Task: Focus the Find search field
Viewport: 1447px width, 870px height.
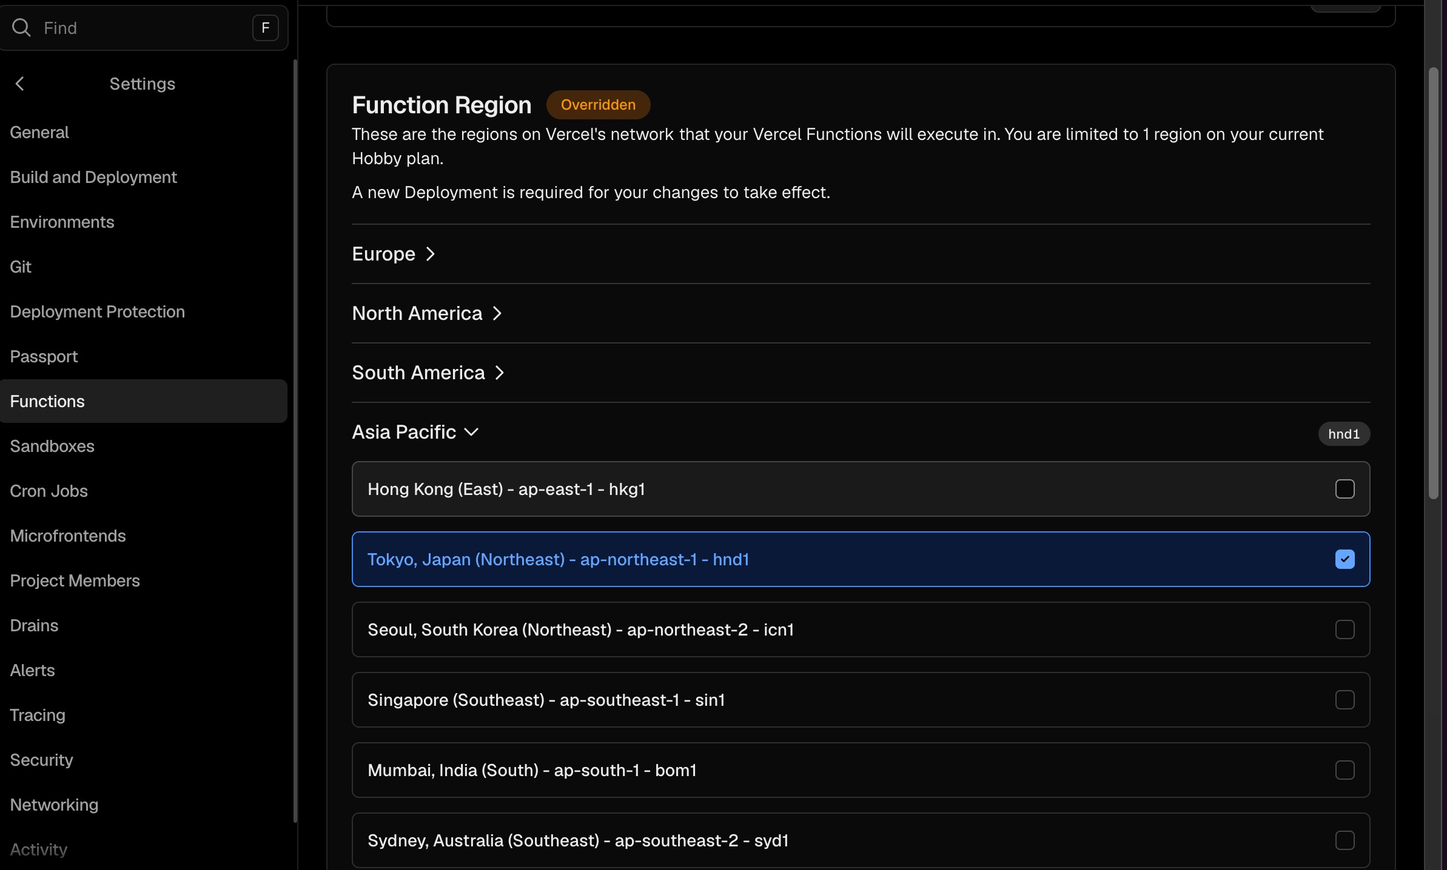Action: (x=143, y=28)
